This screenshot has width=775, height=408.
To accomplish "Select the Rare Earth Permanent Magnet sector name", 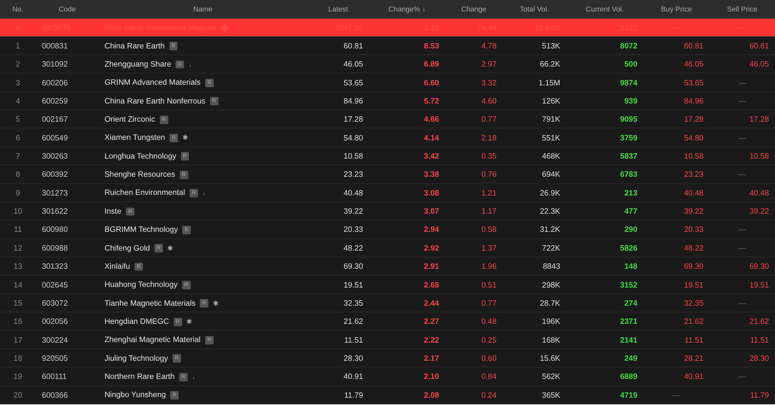I will (160, 28).
